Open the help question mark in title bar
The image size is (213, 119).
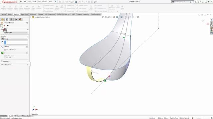(198, 2)
